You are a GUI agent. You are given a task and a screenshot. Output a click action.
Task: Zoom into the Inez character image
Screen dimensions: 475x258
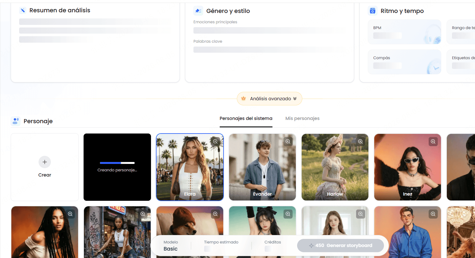pyautogui.click(x=433, y=141)
